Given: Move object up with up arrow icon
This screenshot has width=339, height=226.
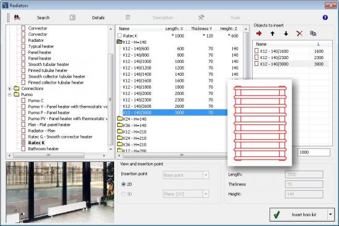Looking at the screenshot, I should coord(272,33).
